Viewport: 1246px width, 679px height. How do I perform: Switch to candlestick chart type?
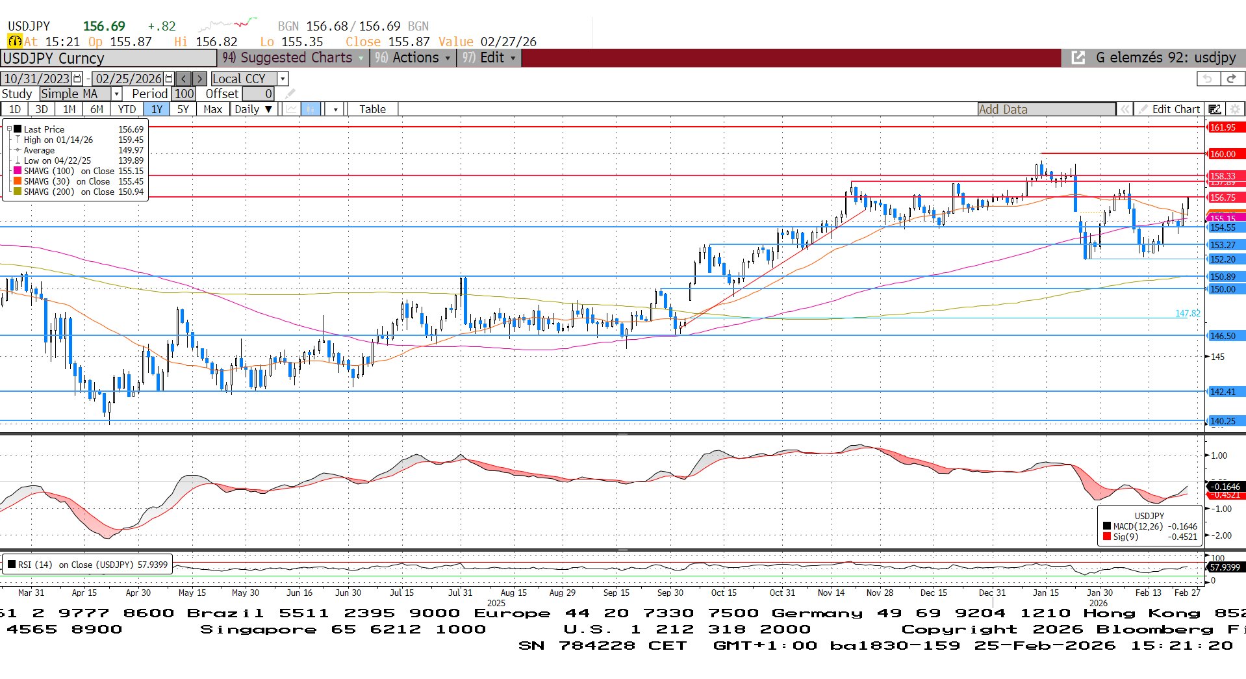[311, 109]
